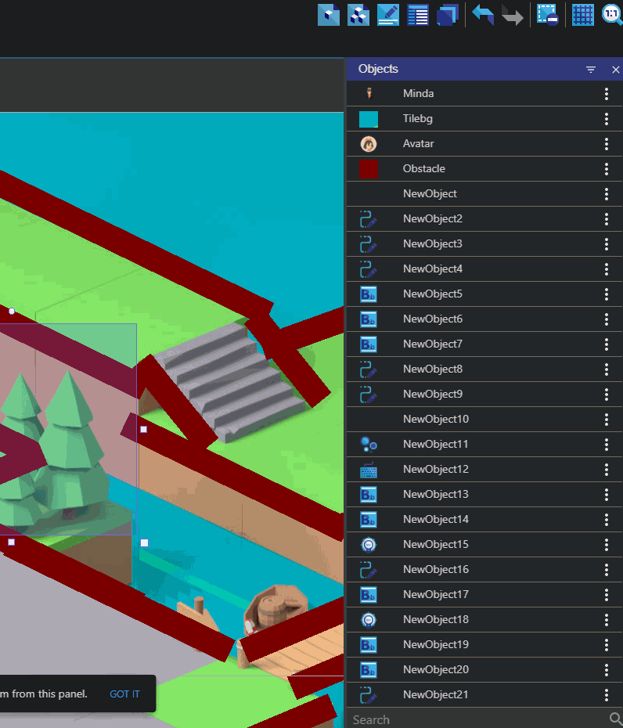Toggle the grid display
This screenshot has width=623, height=728.
point(583,15)
